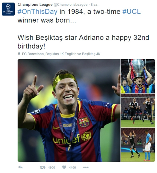Open the large photo of Adriano celebrating
157x173 pixels.
point(69,110)
